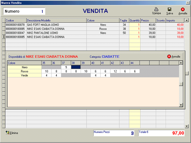Viewport: 191px width, 143px height.
Task: Click the Verde color row label
Action: 24,75
